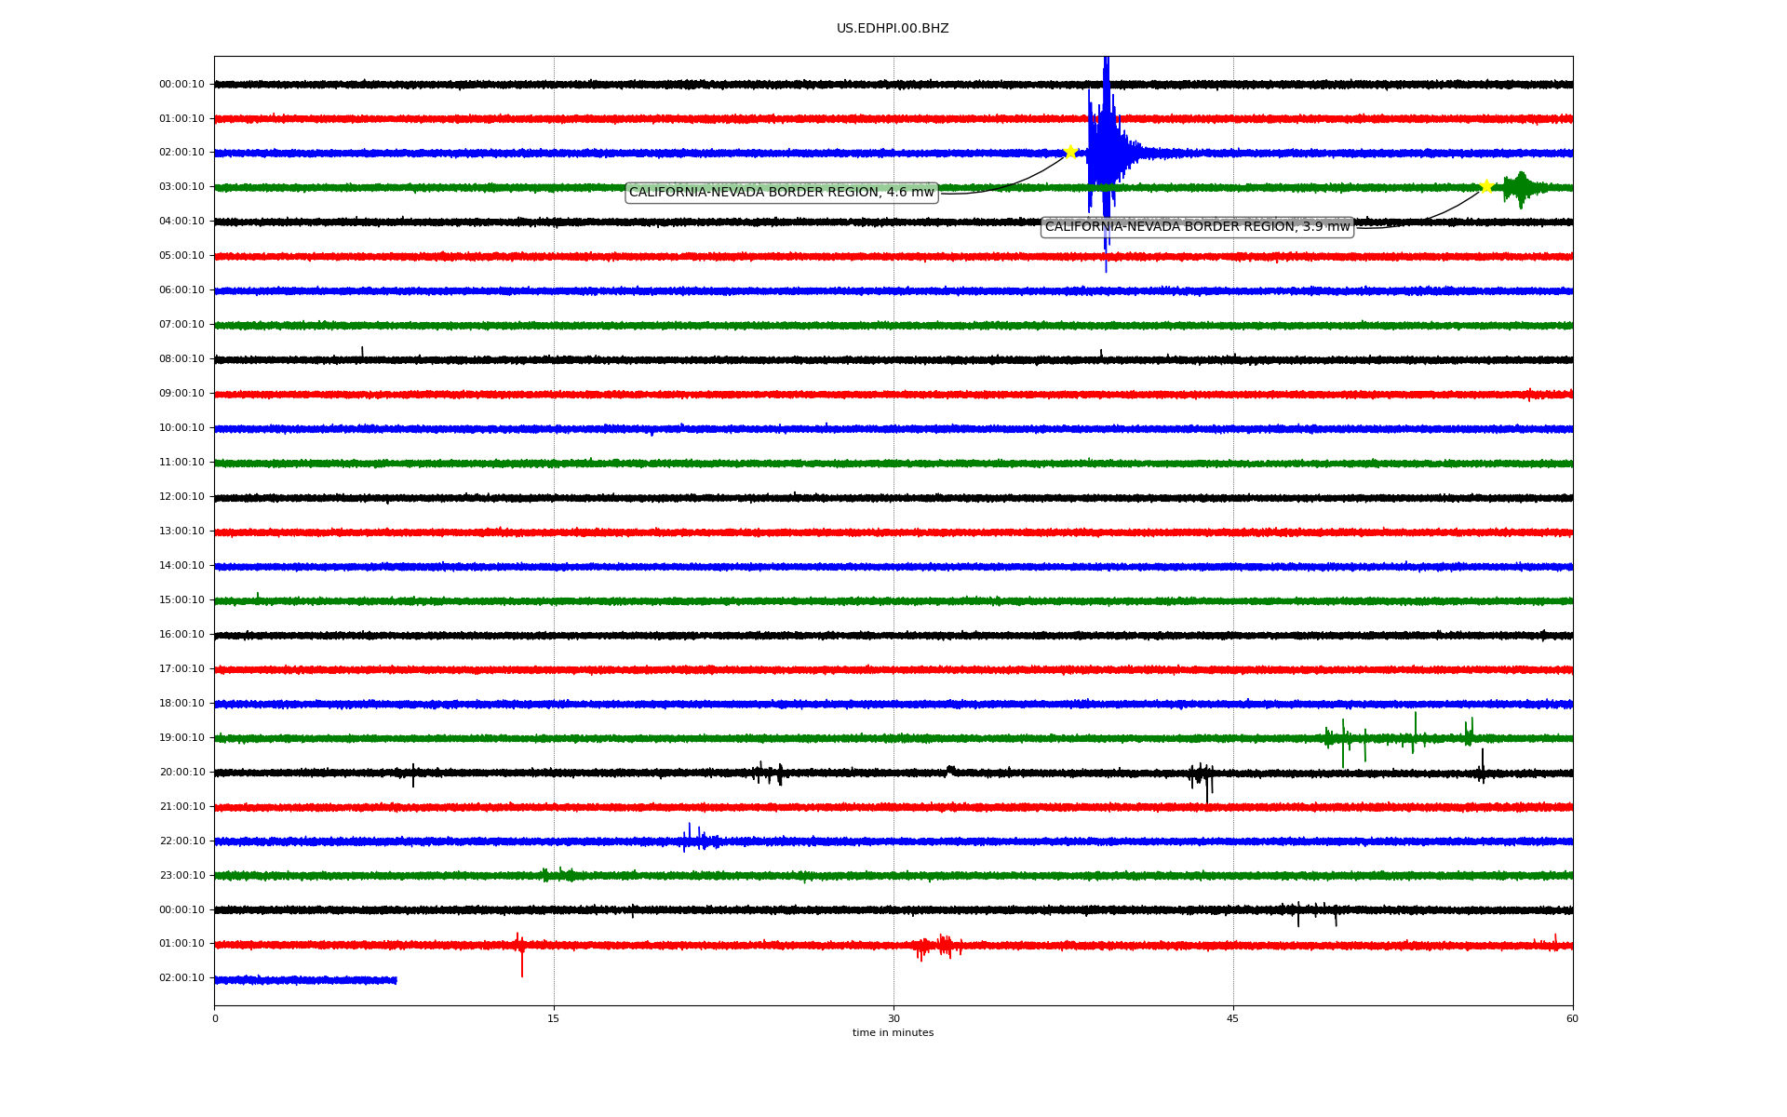Click the 14:00:10 row label

pos(181,566)
